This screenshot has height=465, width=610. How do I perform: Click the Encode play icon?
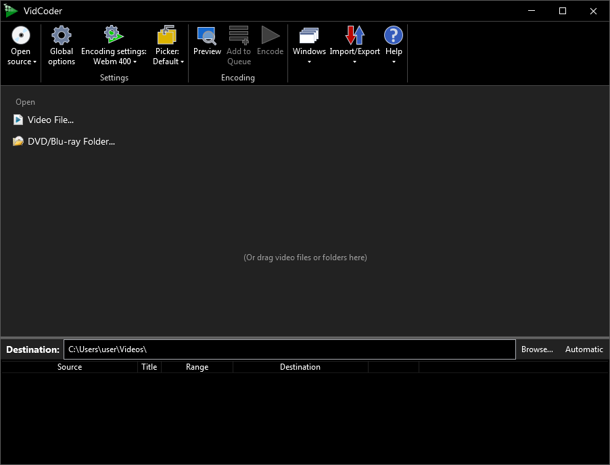[271, 35]
